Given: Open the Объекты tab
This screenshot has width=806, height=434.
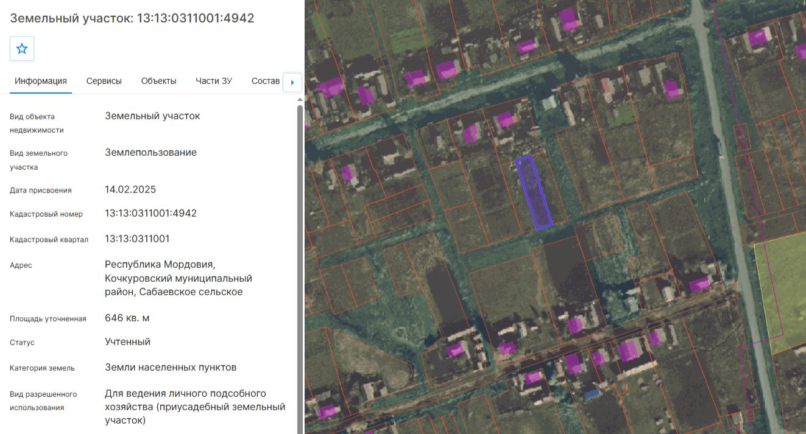Looking at the screenshot, I should point(158,81).
